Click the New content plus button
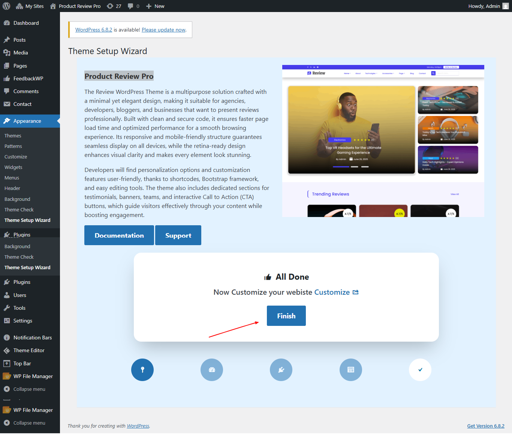The height and width of the screenshot is (434, 512). pyautogui.click(x=155, y=6)
